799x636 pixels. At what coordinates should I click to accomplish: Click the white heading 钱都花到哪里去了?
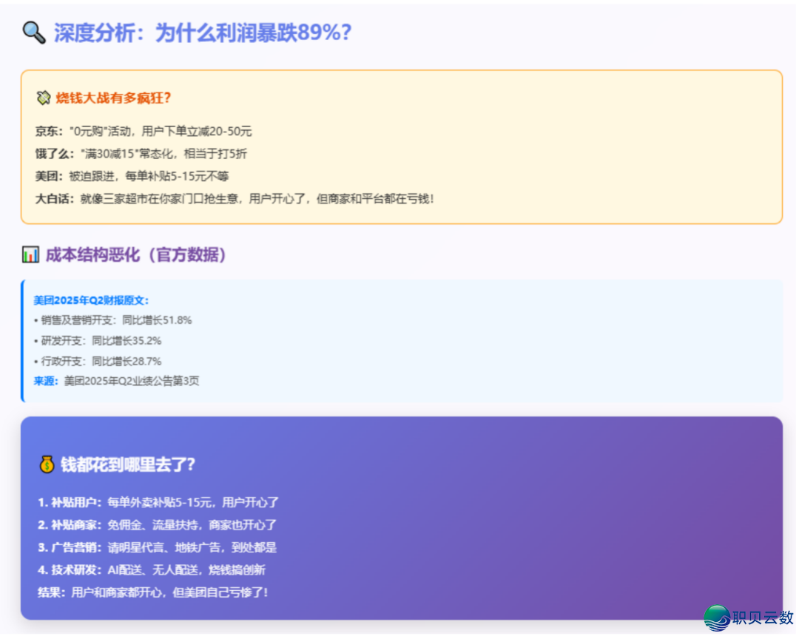tap(127, 464)
